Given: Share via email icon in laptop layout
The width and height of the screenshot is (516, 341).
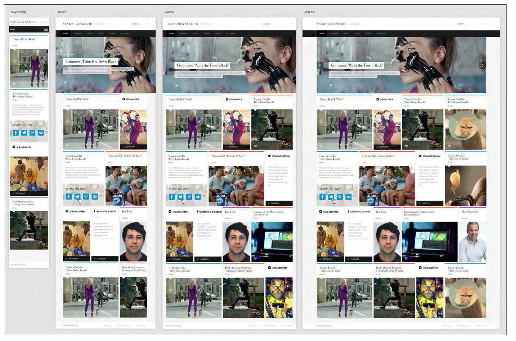Looking at the screenshot, I should [198, 197].
